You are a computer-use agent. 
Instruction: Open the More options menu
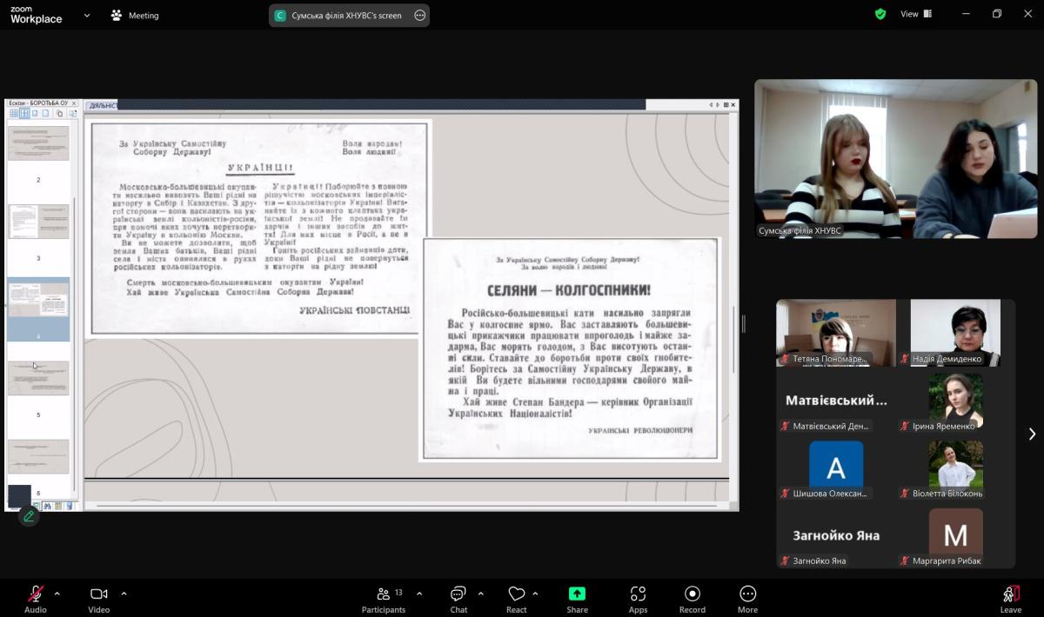tap(747, 596)
